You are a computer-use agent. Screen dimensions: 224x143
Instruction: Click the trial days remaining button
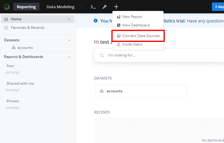[218, 7]
